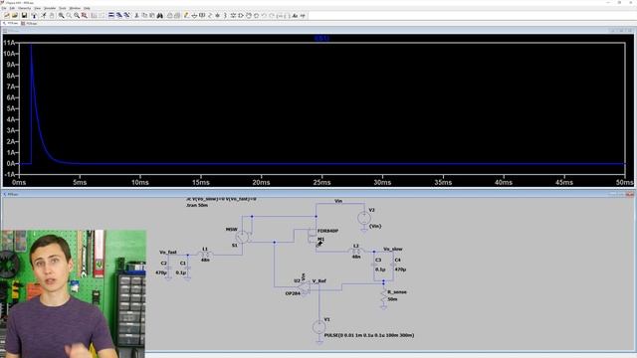Click the Zoom Out magnifier icon
Viewport: 637px width, 358px height.
coord(77,16)
